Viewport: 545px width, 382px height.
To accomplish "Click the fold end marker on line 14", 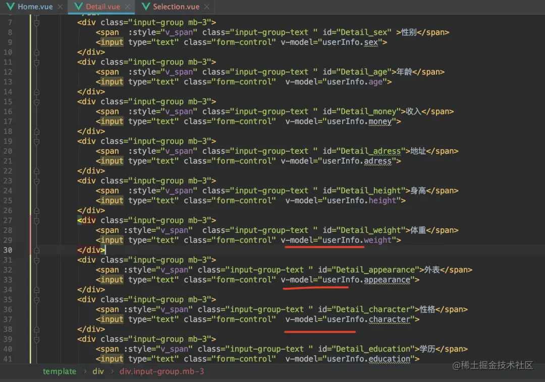I will pos(36,92).
